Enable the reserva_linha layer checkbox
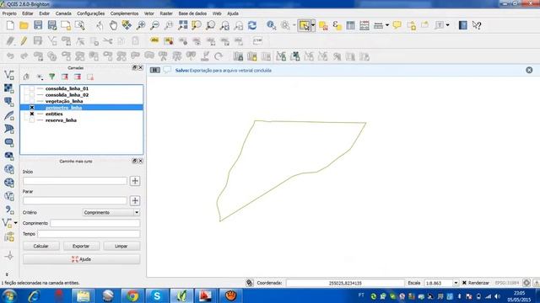Viewport: 540px width, 303px height. [x=32, y=120]
